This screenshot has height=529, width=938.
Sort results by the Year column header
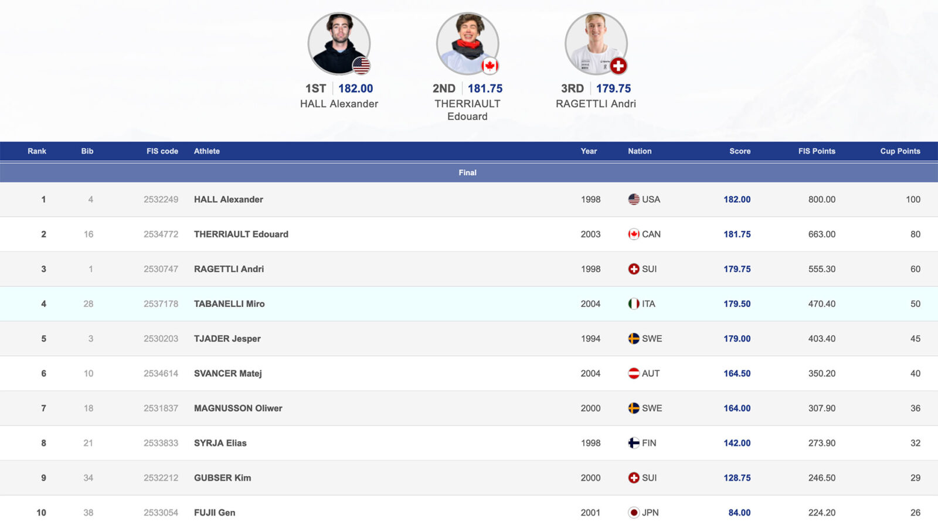(589, 151)
